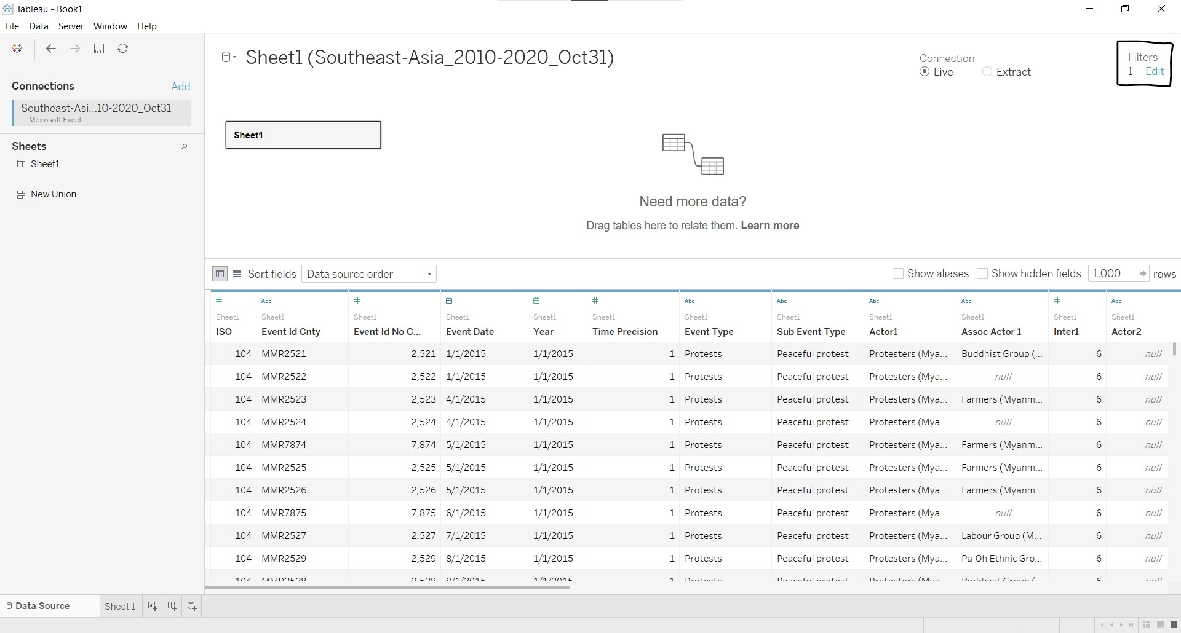Click the new story icon

pos(192,606)
